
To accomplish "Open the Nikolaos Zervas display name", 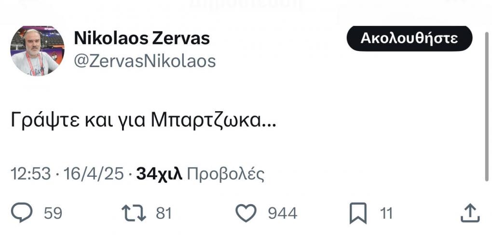I will [142, 39].
